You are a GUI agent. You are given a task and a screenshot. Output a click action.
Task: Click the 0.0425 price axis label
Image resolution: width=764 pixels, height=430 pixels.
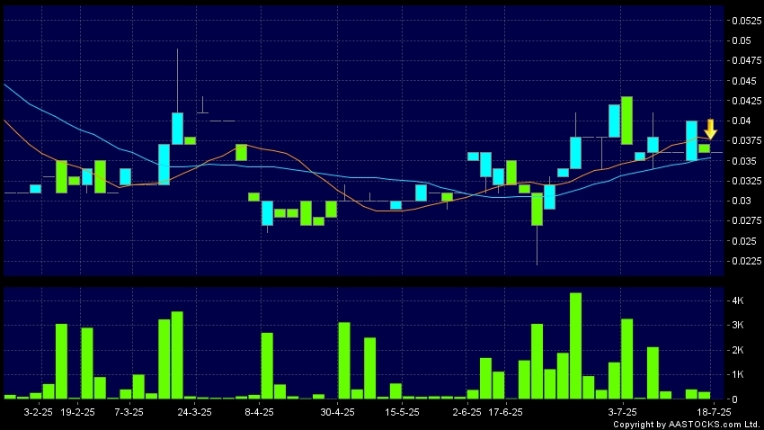pos(746,101)
